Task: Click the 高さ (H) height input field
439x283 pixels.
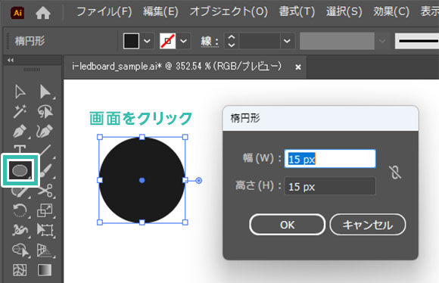Action: pos(330,186)
